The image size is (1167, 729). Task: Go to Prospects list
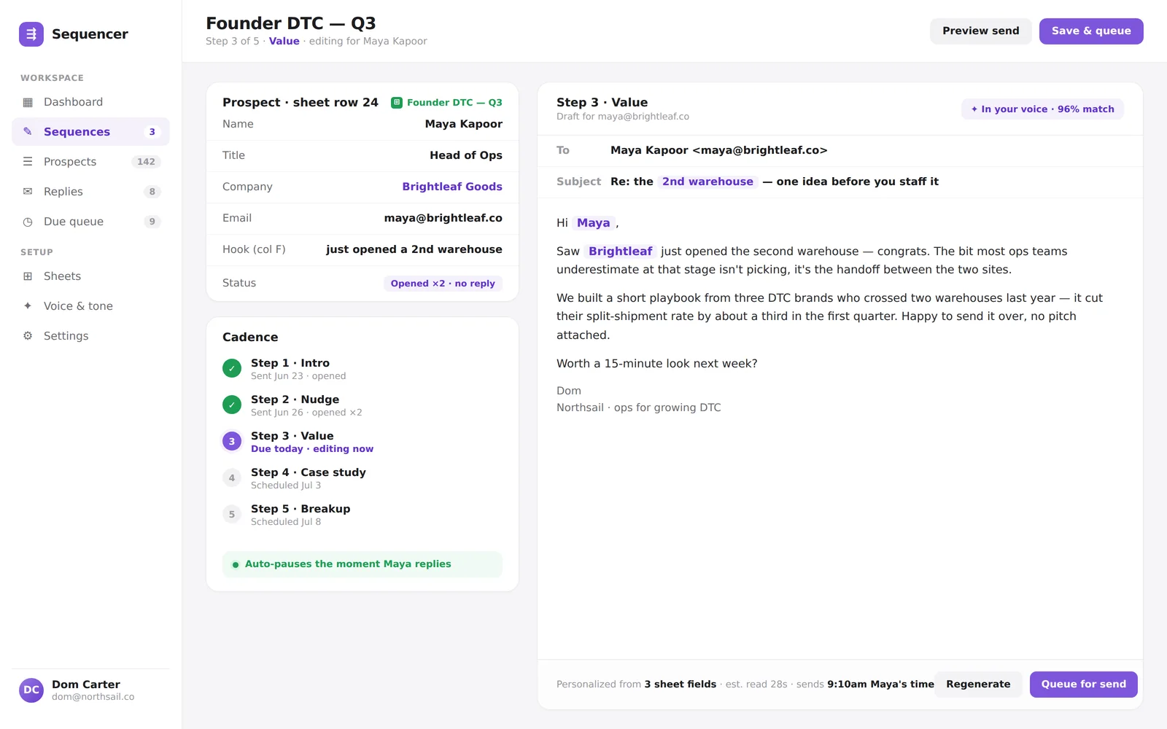(90, 162)
